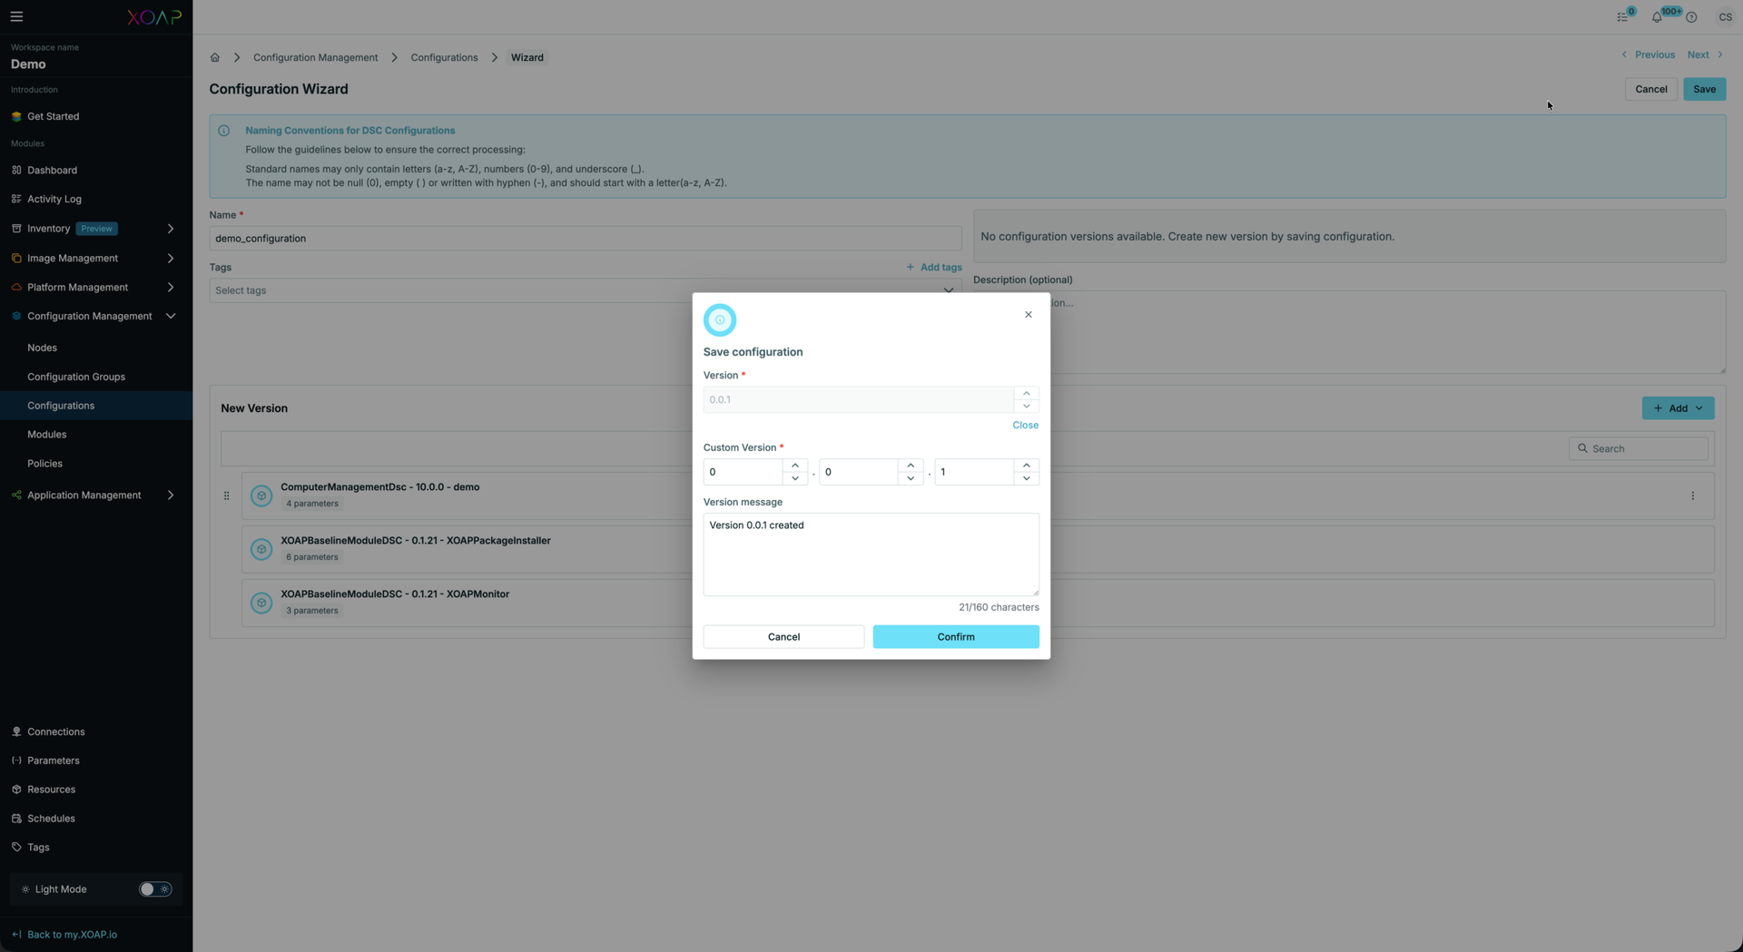Screen dimensions: 1743x952
Task: Close the Save configuration dialog with X
Action: 1028,315
